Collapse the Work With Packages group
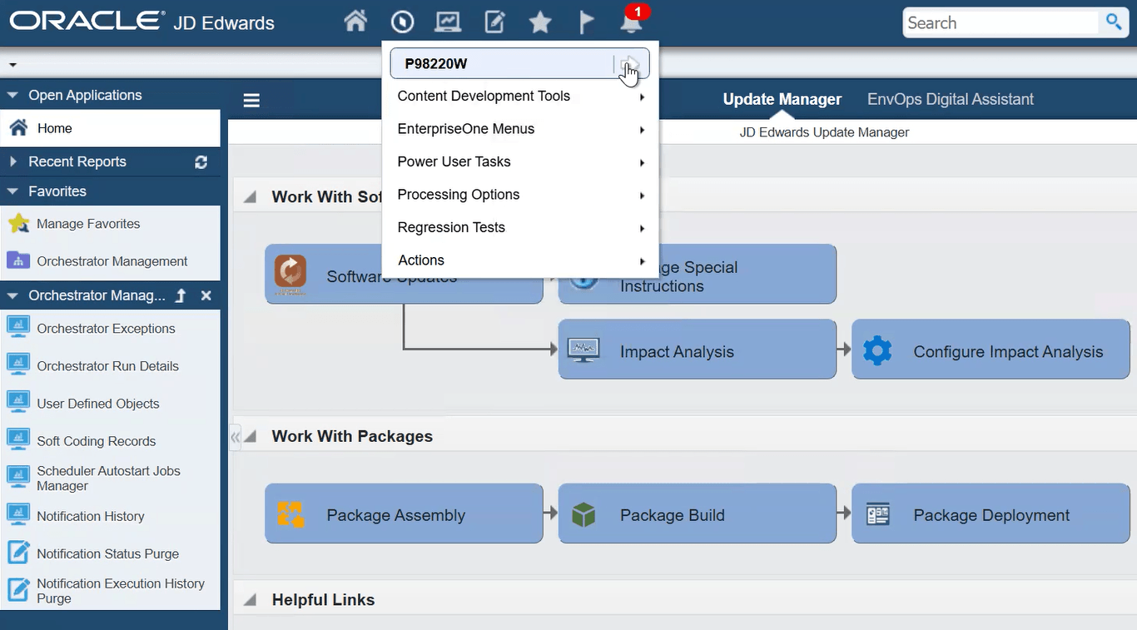1137x630 pixels. [x=250, y=436]
